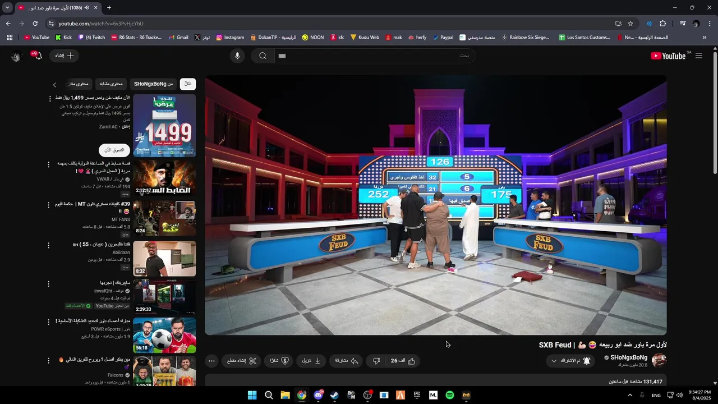718x404 pixels.
Task: Click the Chrome address bar URL
Action: point(101,24)
